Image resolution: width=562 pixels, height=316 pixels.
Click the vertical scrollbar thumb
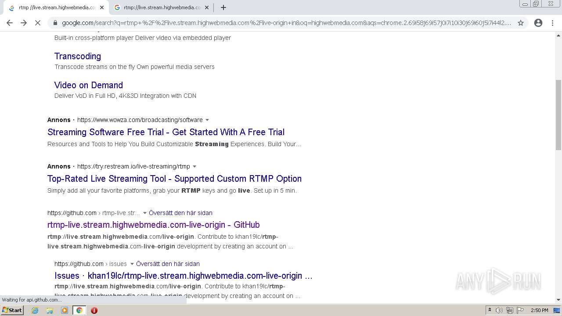click(x=558, y=115)
